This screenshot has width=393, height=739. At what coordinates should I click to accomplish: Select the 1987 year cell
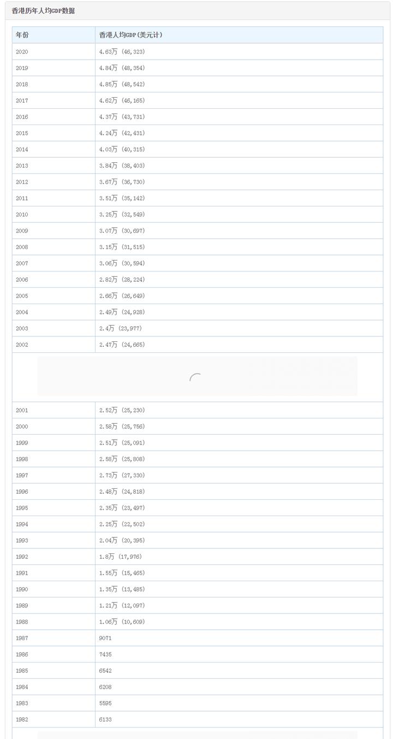[x=22, y=638]
